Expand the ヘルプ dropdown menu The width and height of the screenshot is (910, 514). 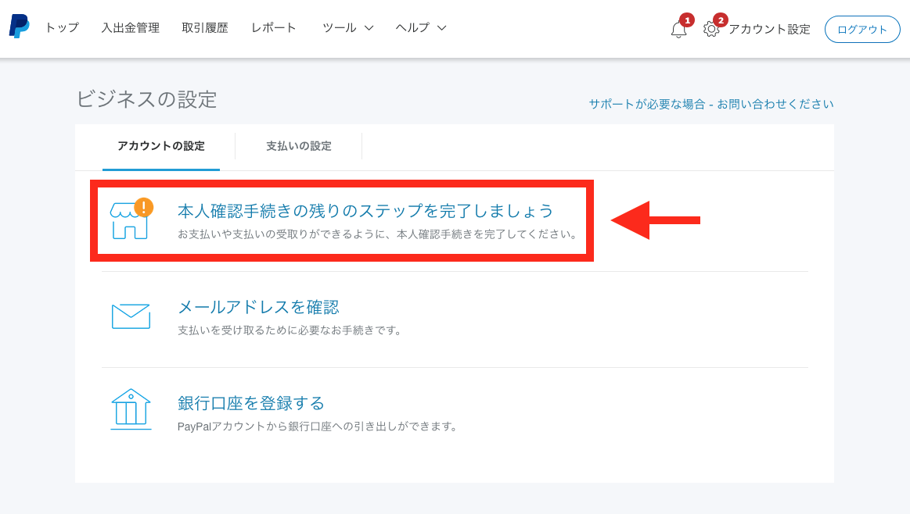pyautogui.click(x=421, y=28)
